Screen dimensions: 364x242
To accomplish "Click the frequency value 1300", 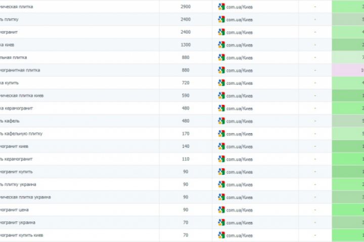I will (x=186, y=45).
